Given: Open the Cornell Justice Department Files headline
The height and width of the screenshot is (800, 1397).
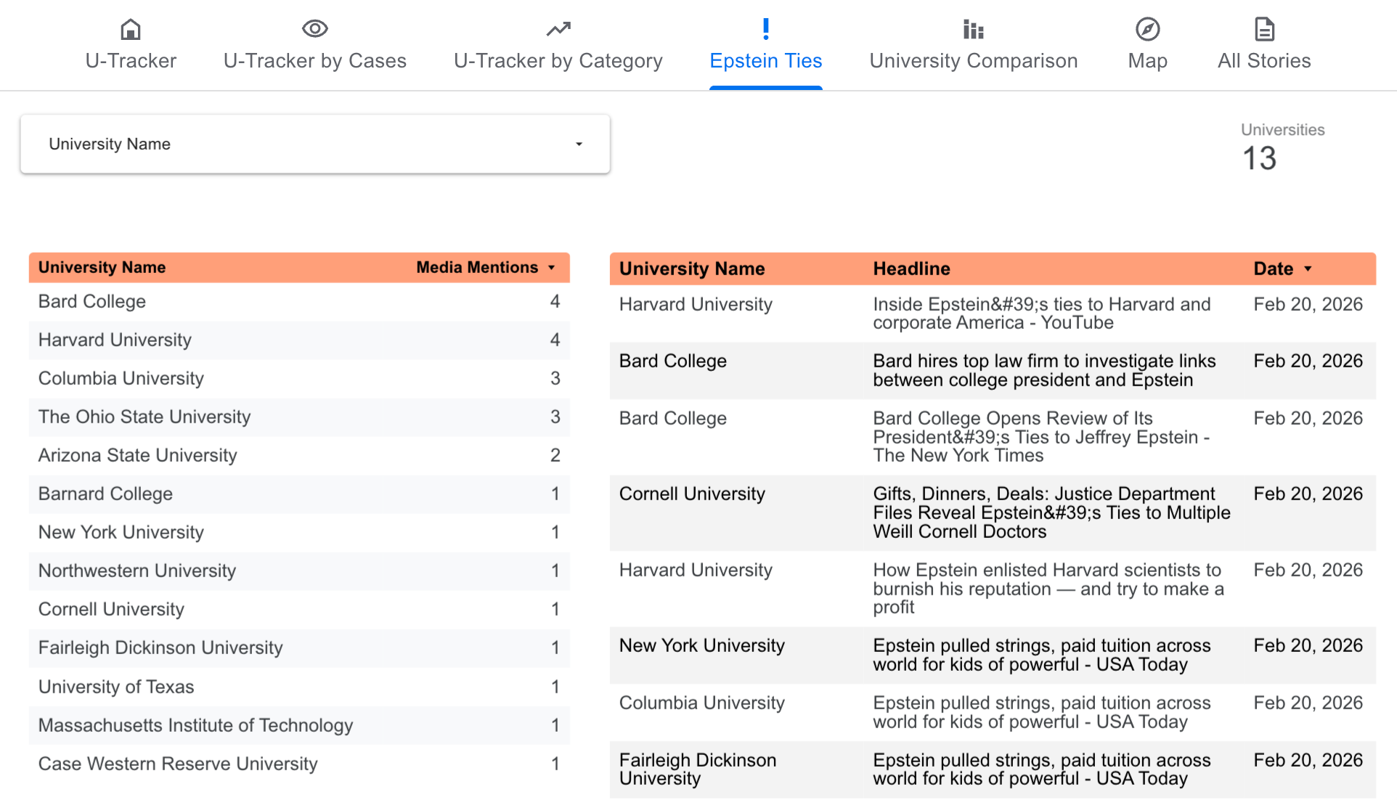Looking at the screenshot, I should coord(1051,513).
